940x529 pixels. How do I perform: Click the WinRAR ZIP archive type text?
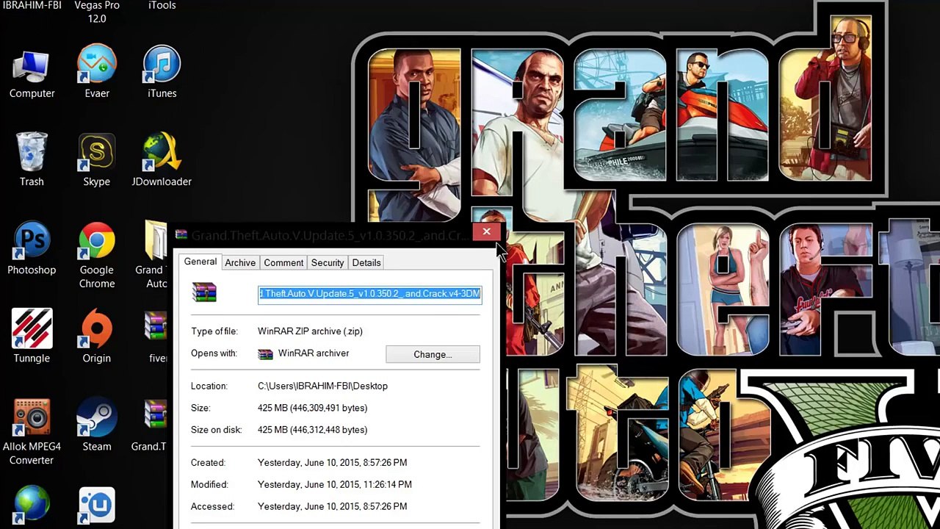click(x=310, y=331)
